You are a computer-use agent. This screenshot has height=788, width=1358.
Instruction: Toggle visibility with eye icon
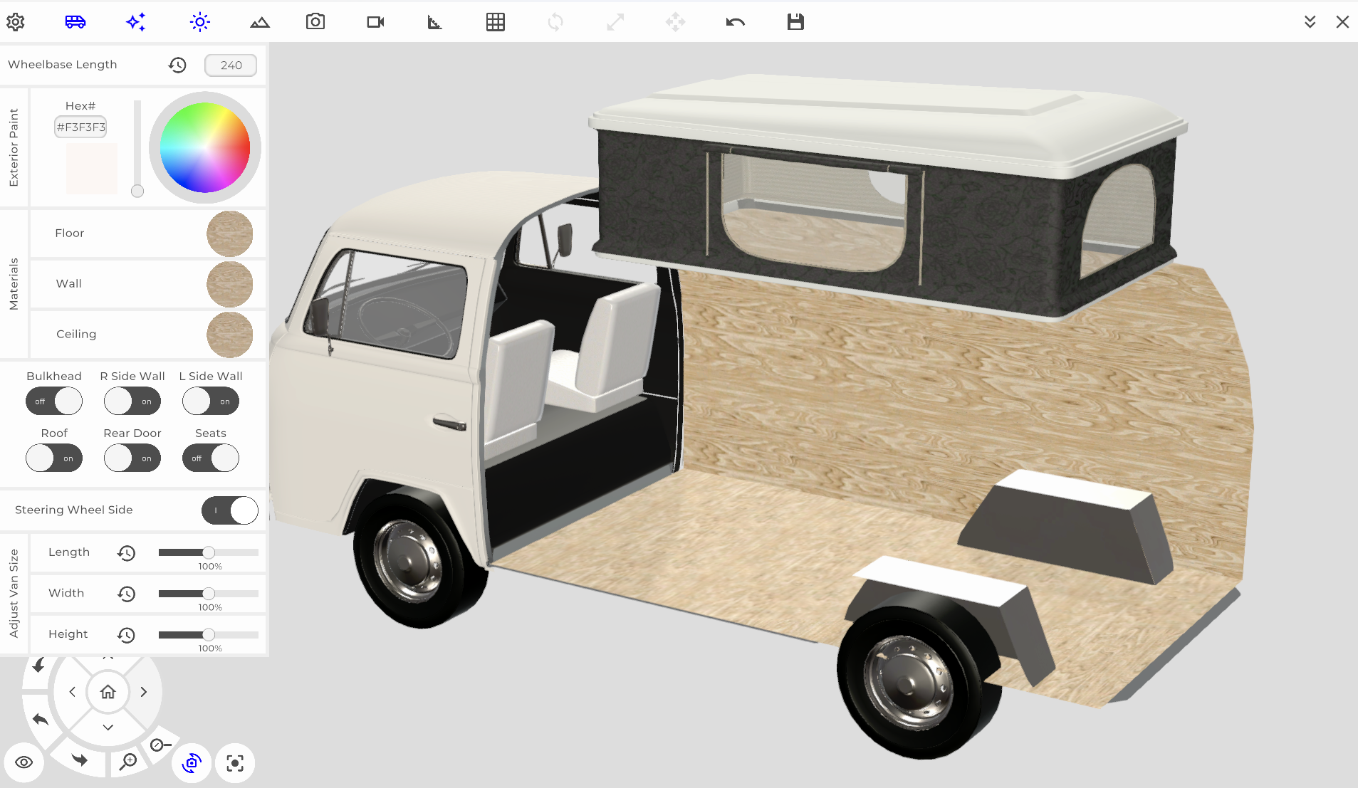pyautogui.click(x=23, y=762)
